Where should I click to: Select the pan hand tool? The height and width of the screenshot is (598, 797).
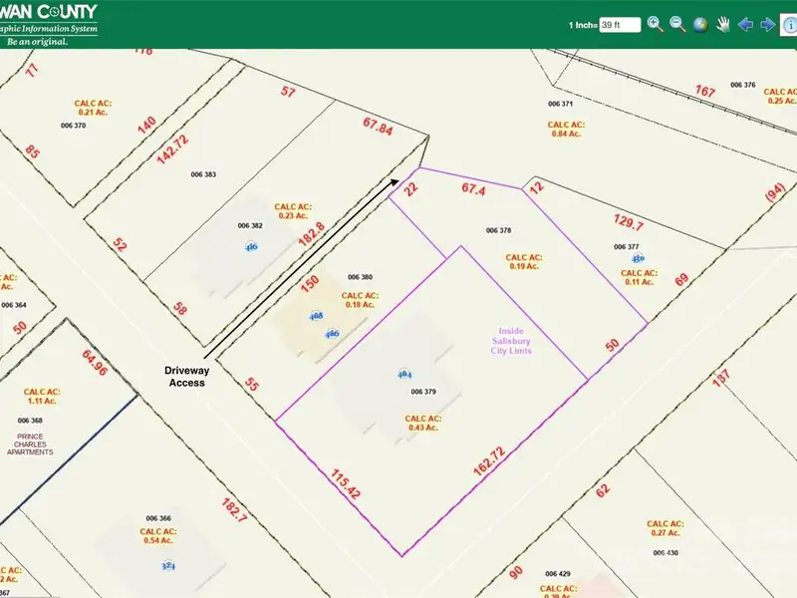[722, 24]
